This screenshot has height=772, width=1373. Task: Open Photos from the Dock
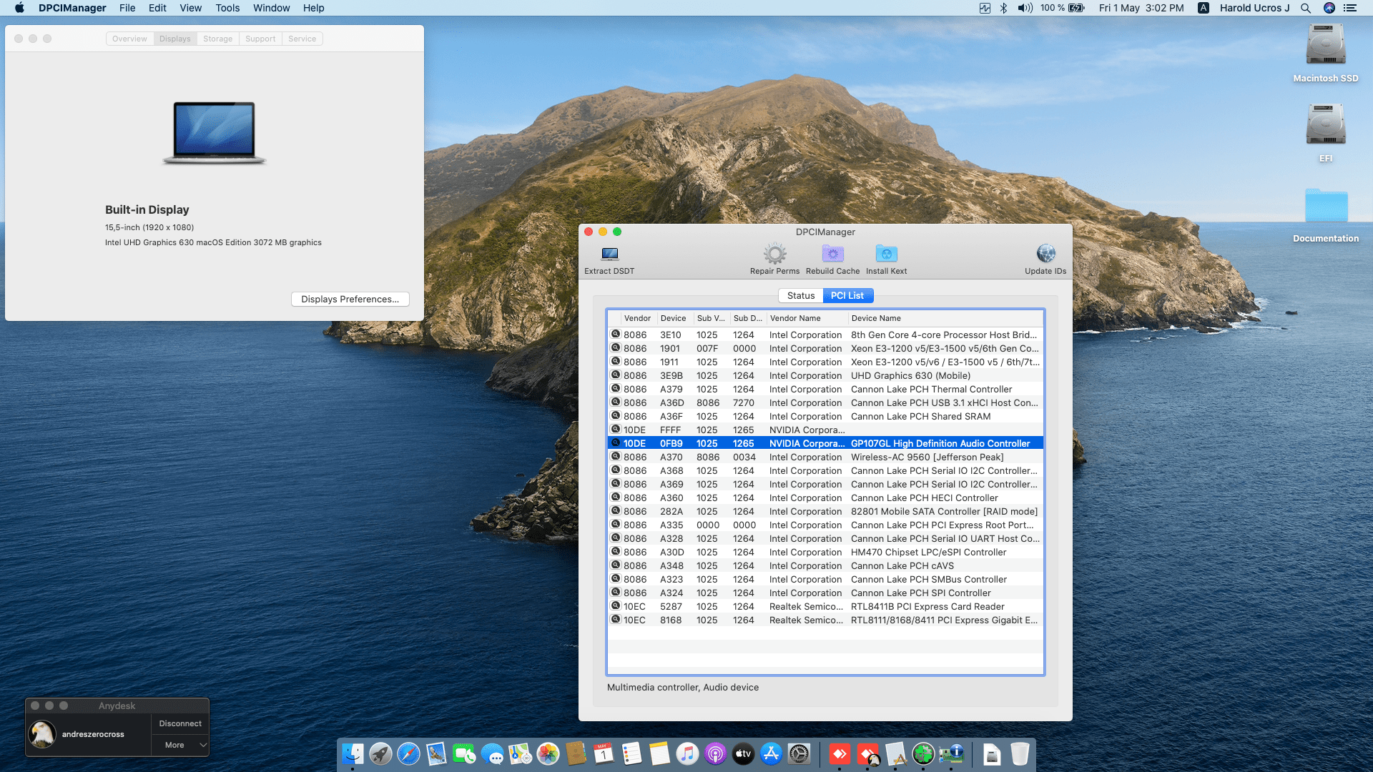[548, 753]
